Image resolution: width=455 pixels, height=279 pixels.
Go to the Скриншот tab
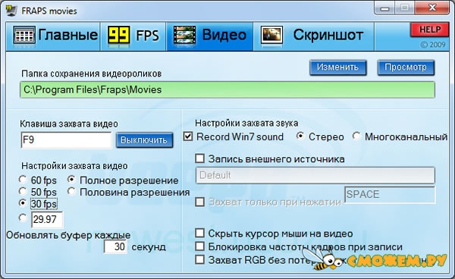coord(314,36)
